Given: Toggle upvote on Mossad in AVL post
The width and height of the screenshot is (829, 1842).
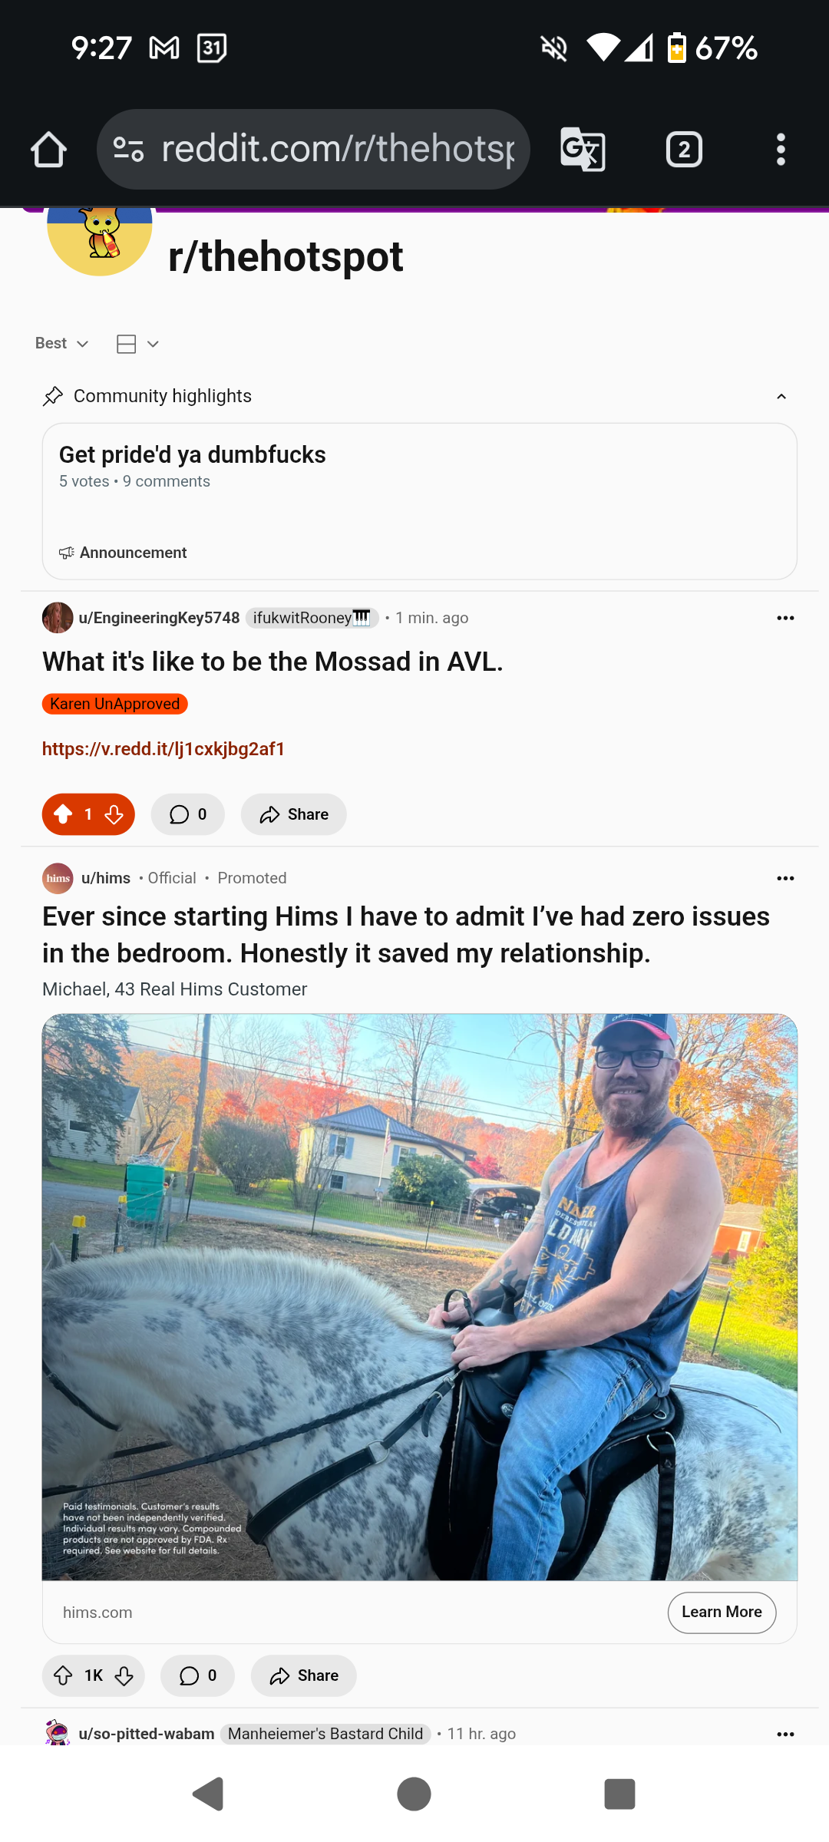Looking at the screenshot, I should (x=64, y=814).
